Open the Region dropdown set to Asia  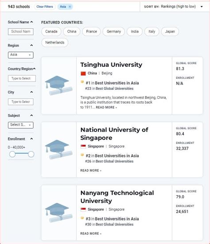tap(21, 55)
